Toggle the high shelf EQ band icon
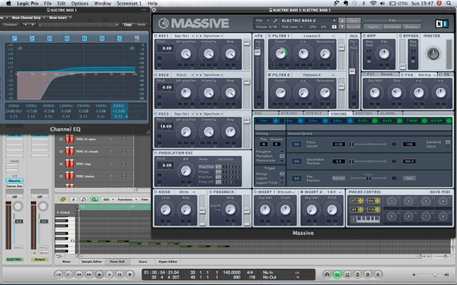Image resolution: width=457 pixels, height=285 pixels. [119, 38]
